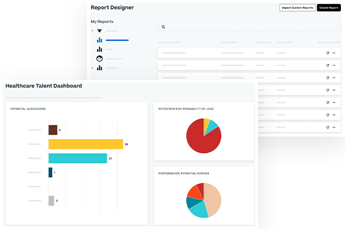Expand the funnel report tree node chevron
The image size is (345, 229).
point(92,31)
